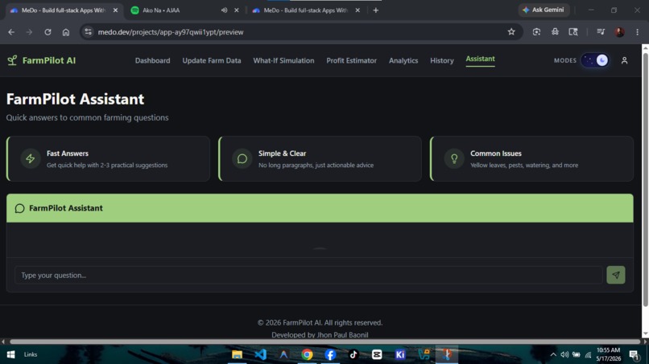Click into the 'Type your question...' field

[x=308, y=275]
